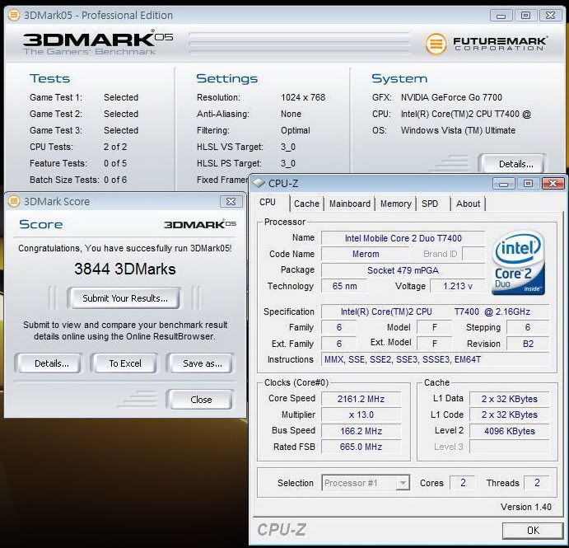Open the Memory tab in CPU-Z
Viewport: 569px width, 548px height.
coord(395,204)
